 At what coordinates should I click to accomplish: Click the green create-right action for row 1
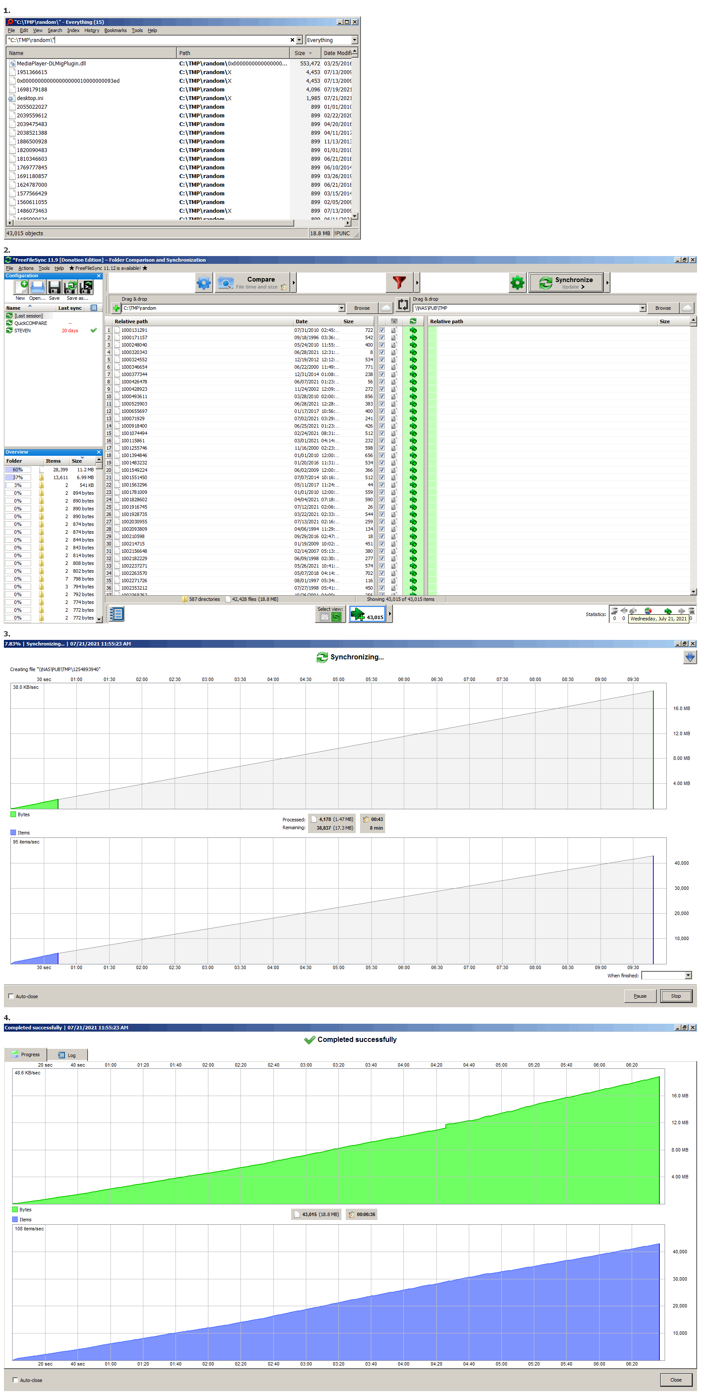coord(413,330)
